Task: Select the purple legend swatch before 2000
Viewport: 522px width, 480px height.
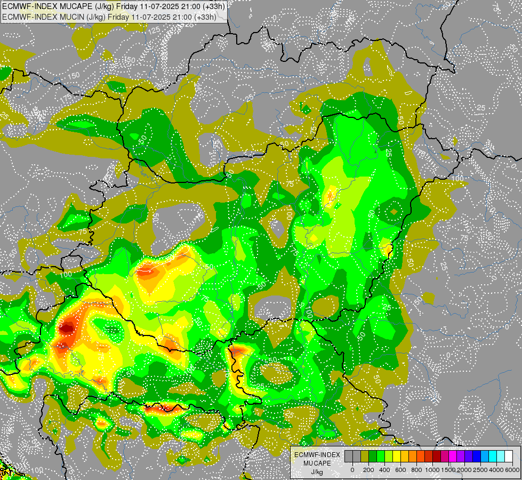Action: click(x=461, y=456)
